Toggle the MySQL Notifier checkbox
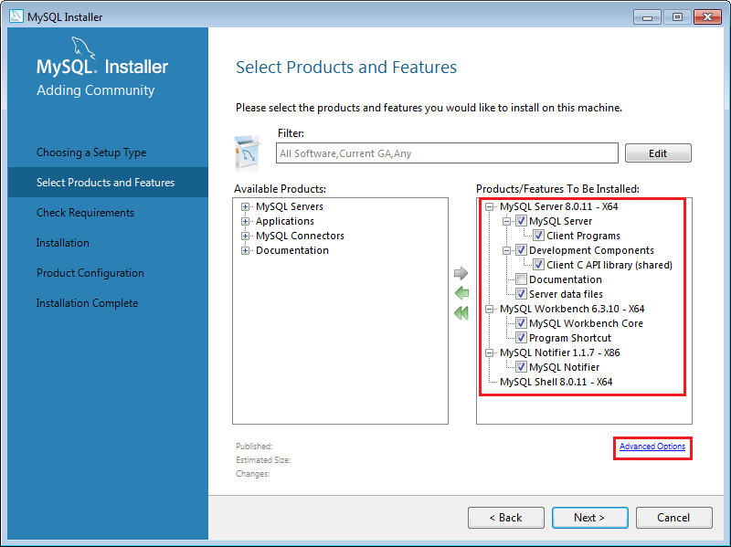Image resolution: width=731 pixels, height=547 pixels. click(x=521, y=367)
